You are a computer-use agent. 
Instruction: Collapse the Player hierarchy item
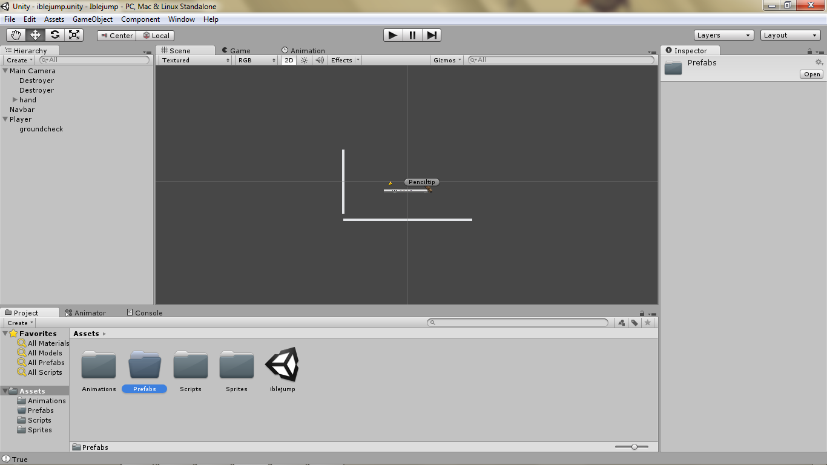[4, 119]
